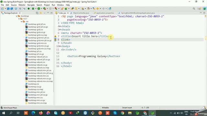Viewport: 207px width, 116px height.
Task: Open Microsoft Edge from the taskbar
Action: [33, 113]
